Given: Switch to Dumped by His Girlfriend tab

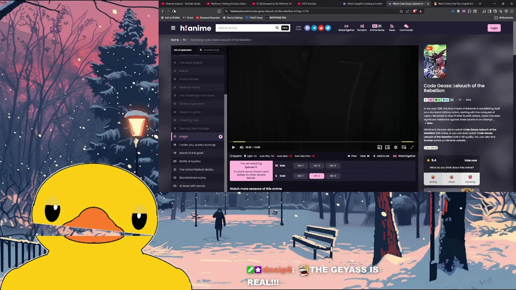Looking at the screenshot, I should [272, 4].
